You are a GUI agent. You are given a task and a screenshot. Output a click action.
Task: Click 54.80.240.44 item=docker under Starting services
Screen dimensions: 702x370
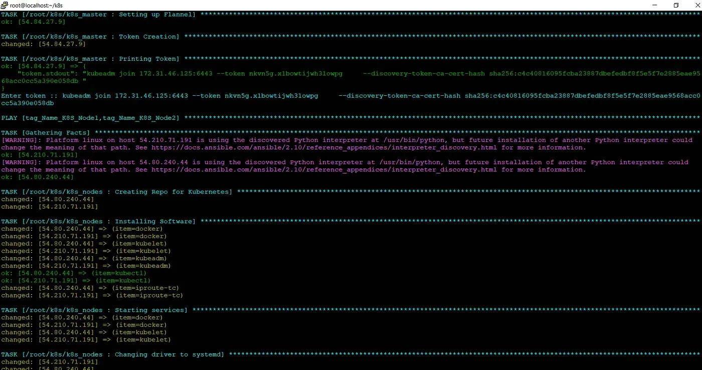tap(82, 317)
